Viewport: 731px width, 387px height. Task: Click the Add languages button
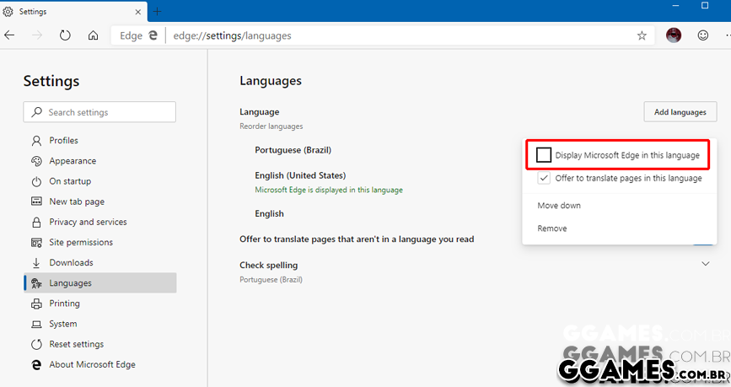(x=680, y=112)
